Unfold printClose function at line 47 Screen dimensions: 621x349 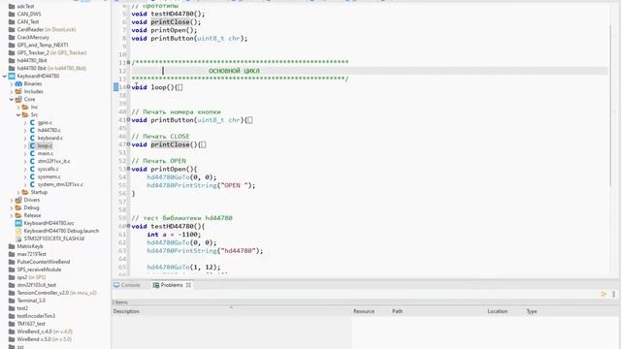point(128,144)
